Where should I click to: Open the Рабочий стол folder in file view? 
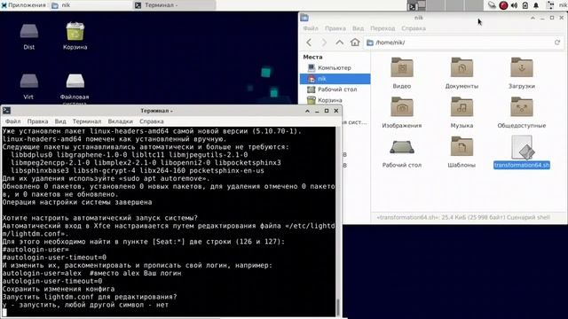pos(402,152)
